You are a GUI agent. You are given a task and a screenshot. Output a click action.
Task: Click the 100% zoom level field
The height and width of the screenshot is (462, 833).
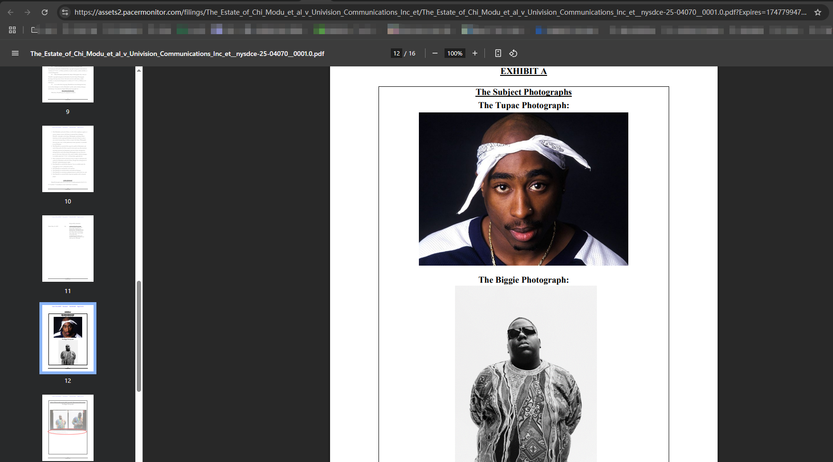[x=454, y=54]
